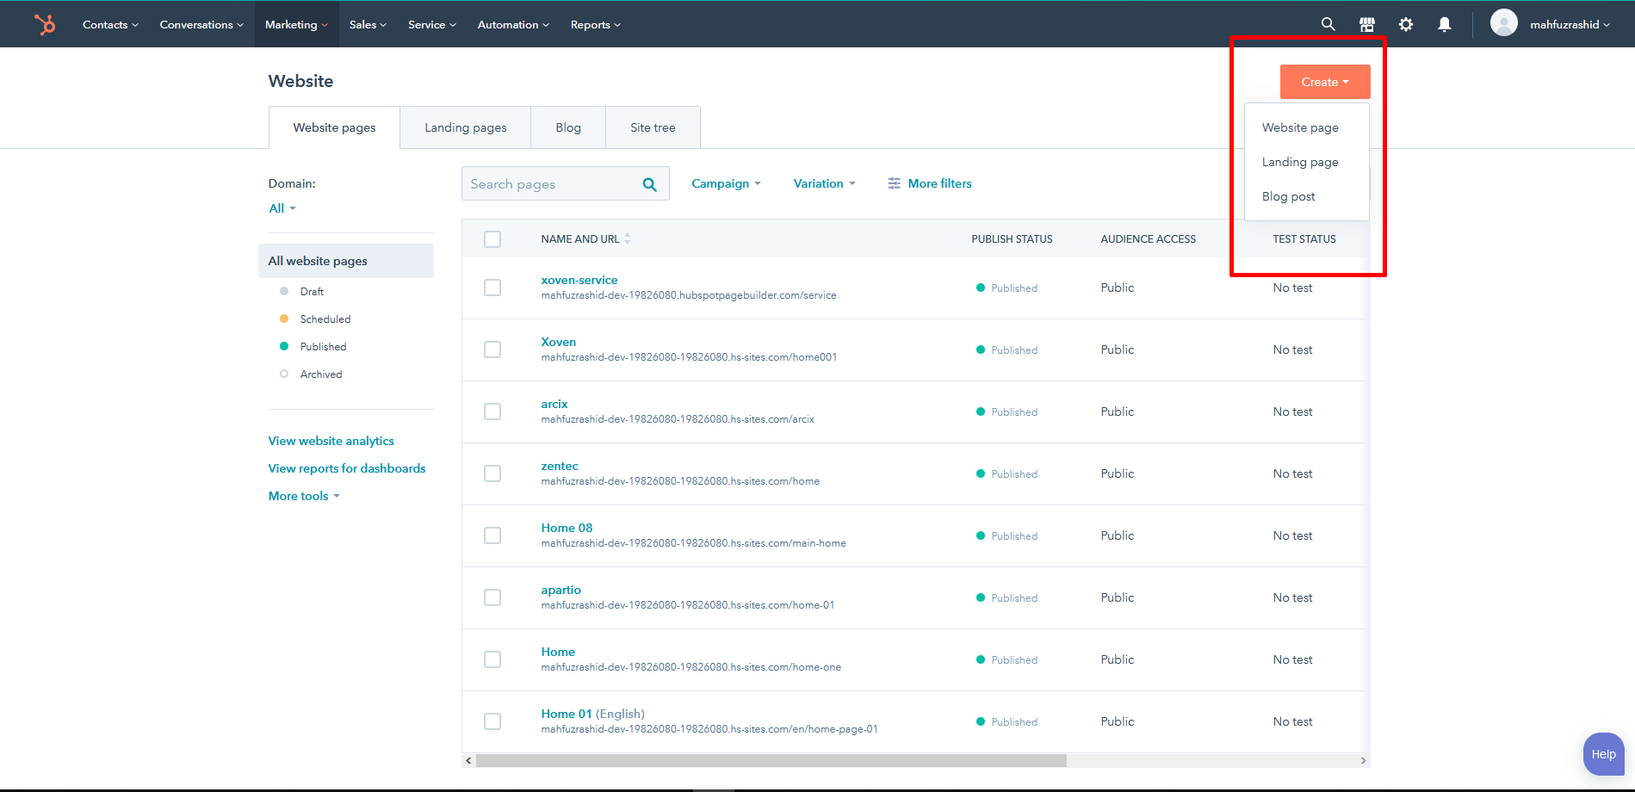Expand the Campaign filter dropdown
Image resolution: width=1635 pixels, height=792 pixels.
(726, 183)
